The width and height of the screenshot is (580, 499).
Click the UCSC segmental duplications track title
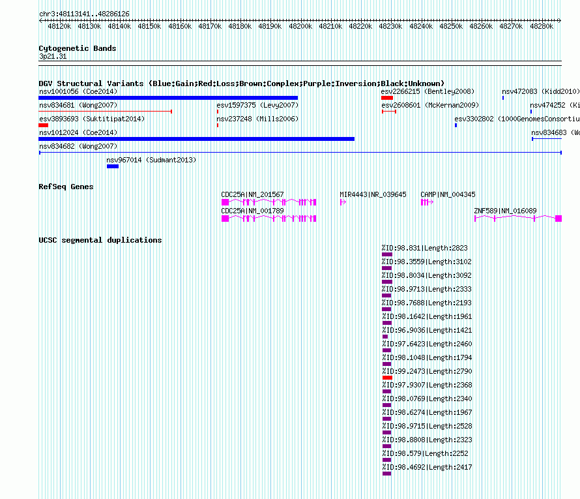tap(100, 240)
